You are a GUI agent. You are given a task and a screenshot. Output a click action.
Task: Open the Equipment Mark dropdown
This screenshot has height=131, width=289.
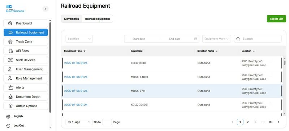point(216,39)
